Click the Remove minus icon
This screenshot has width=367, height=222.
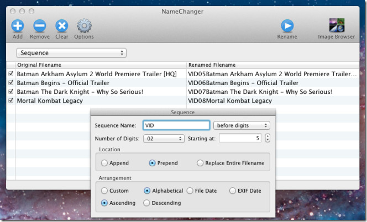tap(40, 26)
